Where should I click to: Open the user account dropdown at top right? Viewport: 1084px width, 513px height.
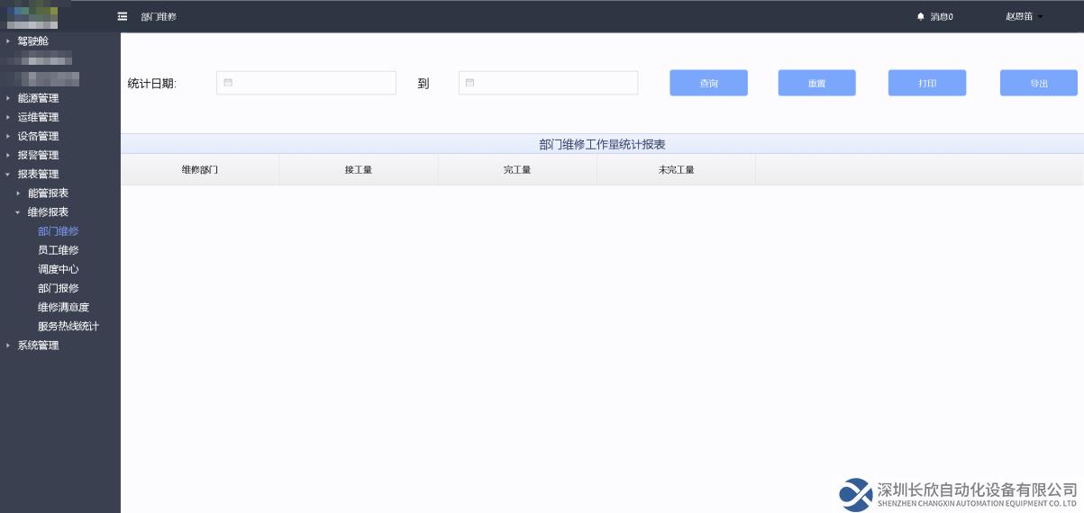1024,16
